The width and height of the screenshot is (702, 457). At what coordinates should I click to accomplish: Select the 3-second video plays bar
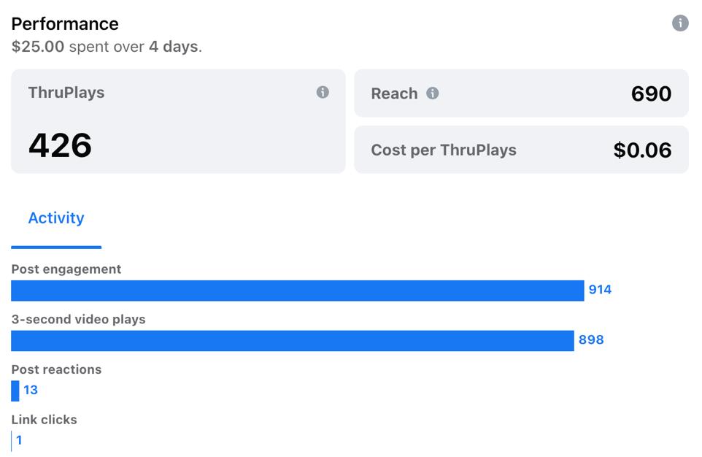click(293, 341)
